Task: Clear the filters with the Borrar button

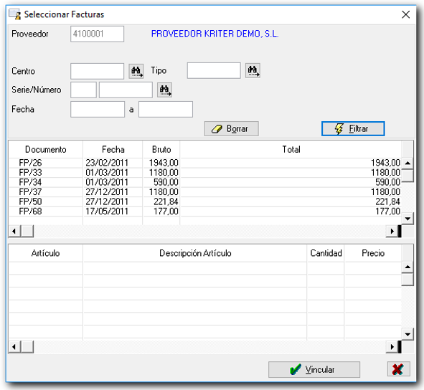Action: click(x=231, y=128)
